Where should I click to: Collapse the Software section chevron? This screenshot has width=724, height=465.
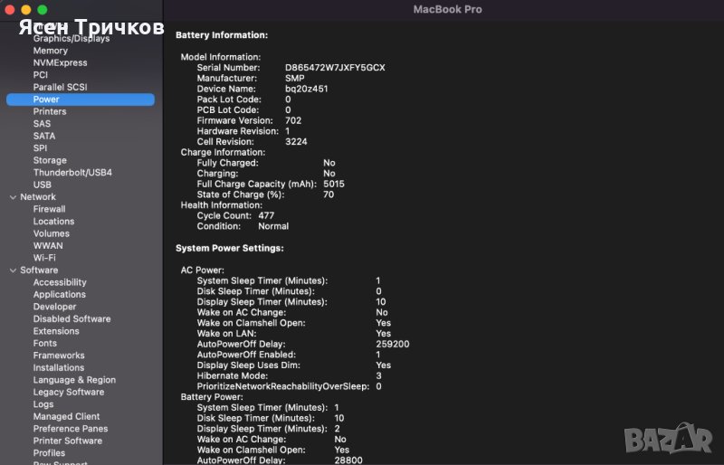(12, 270)
